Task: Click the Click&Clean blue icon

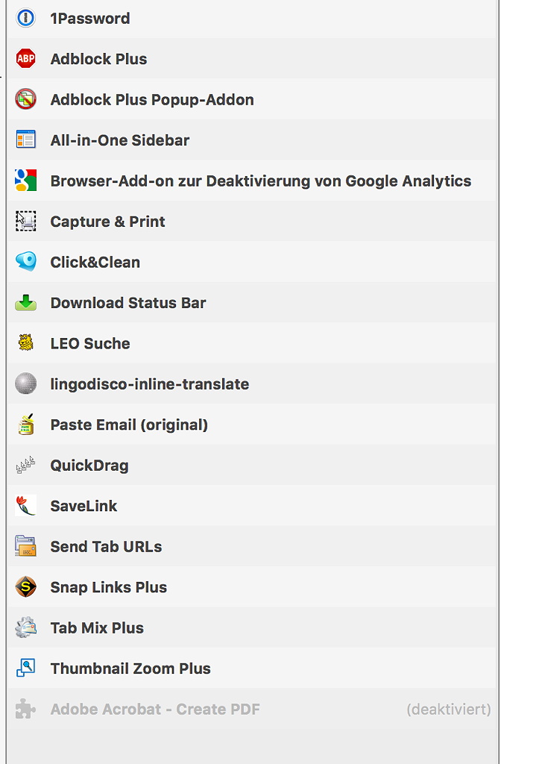Action: tap(25, 262)
